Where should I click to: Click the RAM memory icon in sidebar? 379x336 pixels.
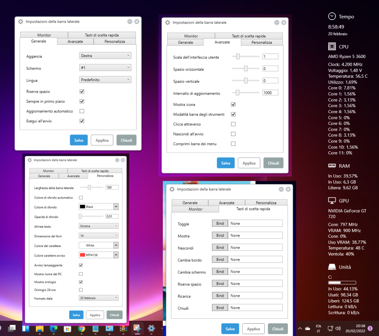click(x=332, y=166)
